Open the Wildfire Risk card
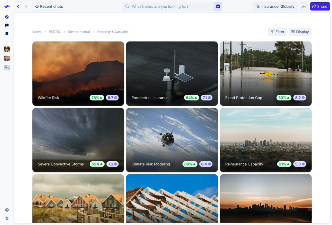 pyautogui.click(x=78, y=73)
